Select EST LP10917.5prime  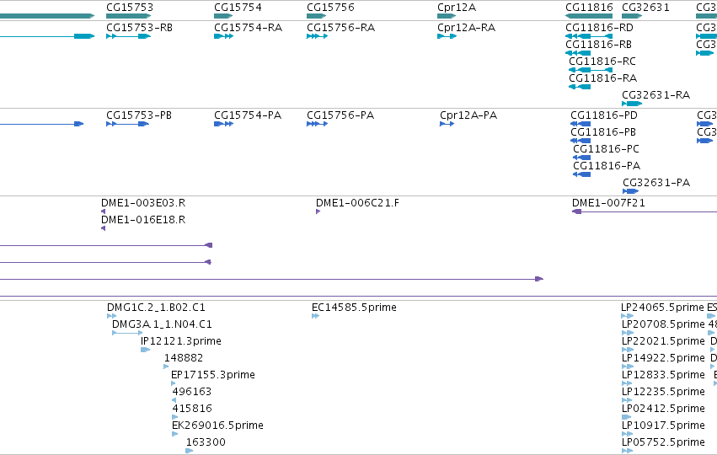[x=663, y=426]
